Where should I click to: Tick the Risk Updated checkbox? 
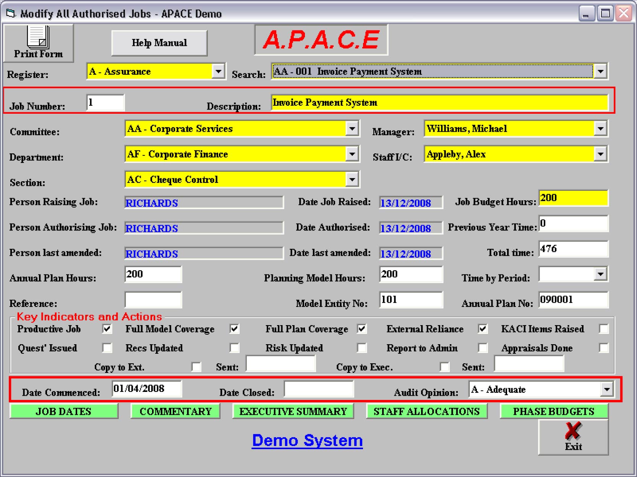click(361, 348)
